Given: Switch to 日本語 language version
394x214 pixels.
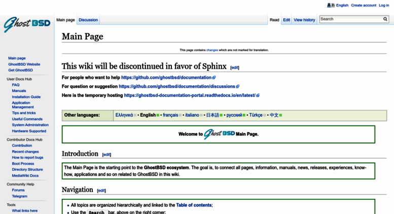Looking at the screenshot, I should (212, 115).
